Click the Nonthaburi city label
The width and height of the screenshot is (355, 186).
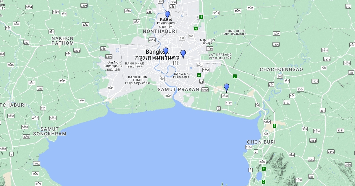[160, 31]
